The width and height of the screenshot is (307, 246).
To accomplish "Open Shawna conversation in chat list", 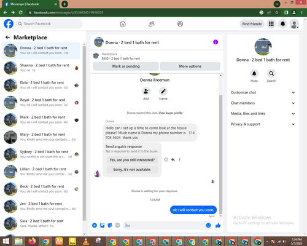I will pyautogui.click(x=41, y=68).
